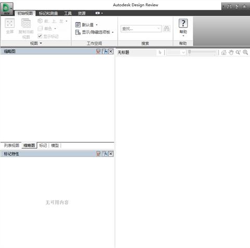Viewport: 250px width, 248px height.
Task: Select the zoom rectangle tool
Action: pyautogui.click(x=245, y=52)
